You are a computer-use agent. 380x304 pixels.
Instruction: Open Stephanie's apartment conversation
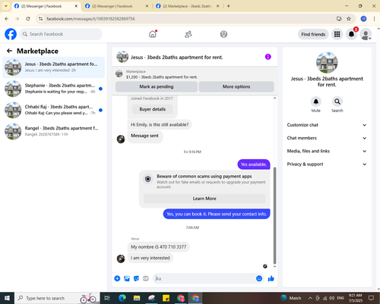(x=53, y=89)
